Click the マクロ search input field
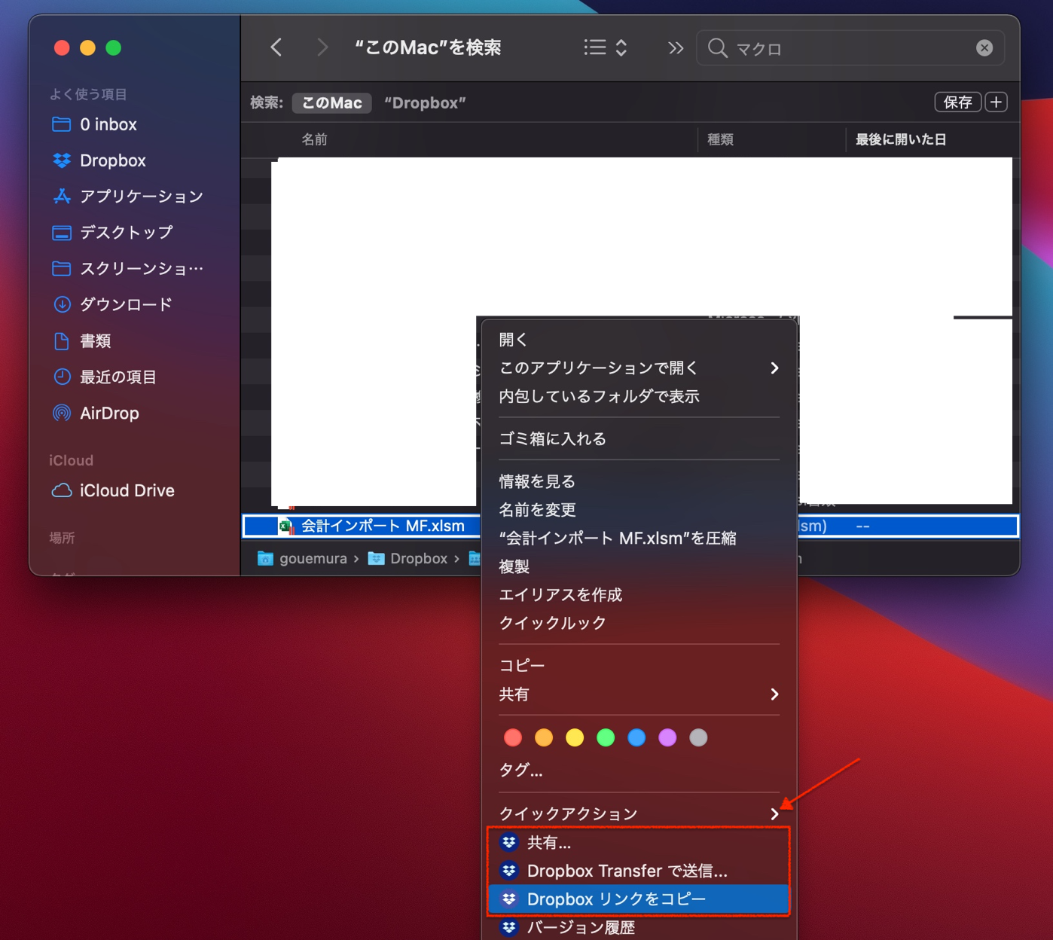The width and height of the screenshot is (1053, 940). tap(851, 48)
